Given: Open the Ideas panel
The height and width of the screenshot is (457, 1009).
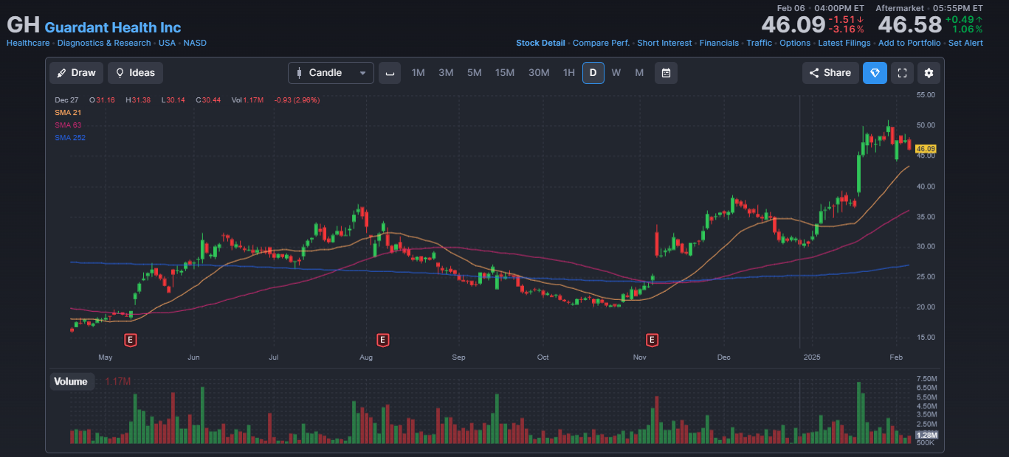Looking at the screenshot, I should 135,73.
